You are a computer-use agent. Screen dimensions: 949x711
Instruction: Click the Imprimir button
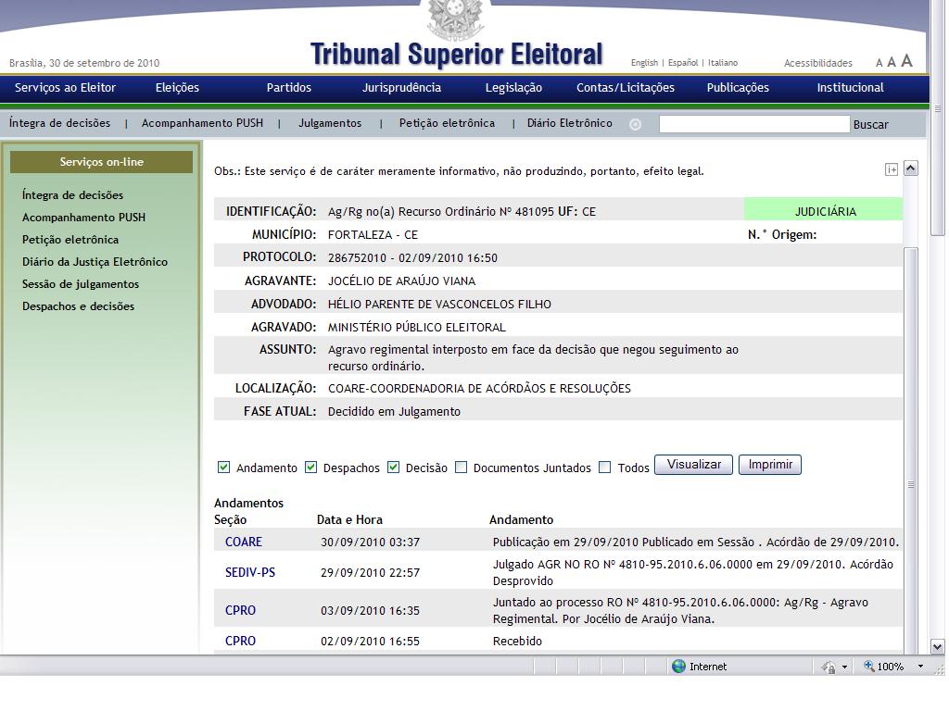coord(770,465)
